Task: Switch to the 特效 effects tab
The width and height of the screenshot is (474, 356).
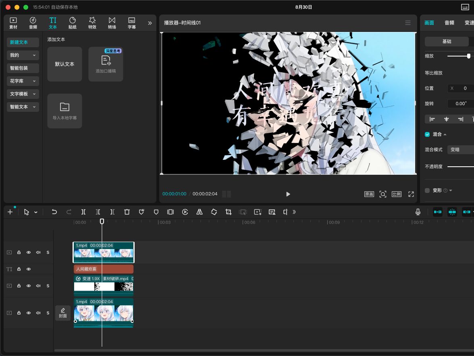Action: click(x=92, y=23)
